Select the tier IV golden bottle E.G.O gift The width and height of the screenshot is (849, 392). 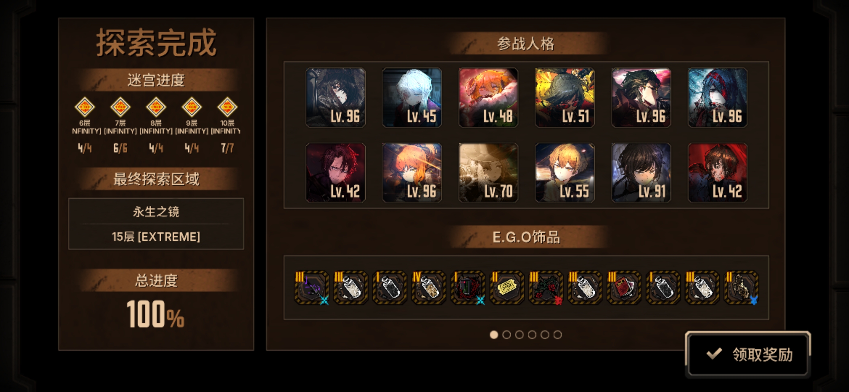click(429, 288)
